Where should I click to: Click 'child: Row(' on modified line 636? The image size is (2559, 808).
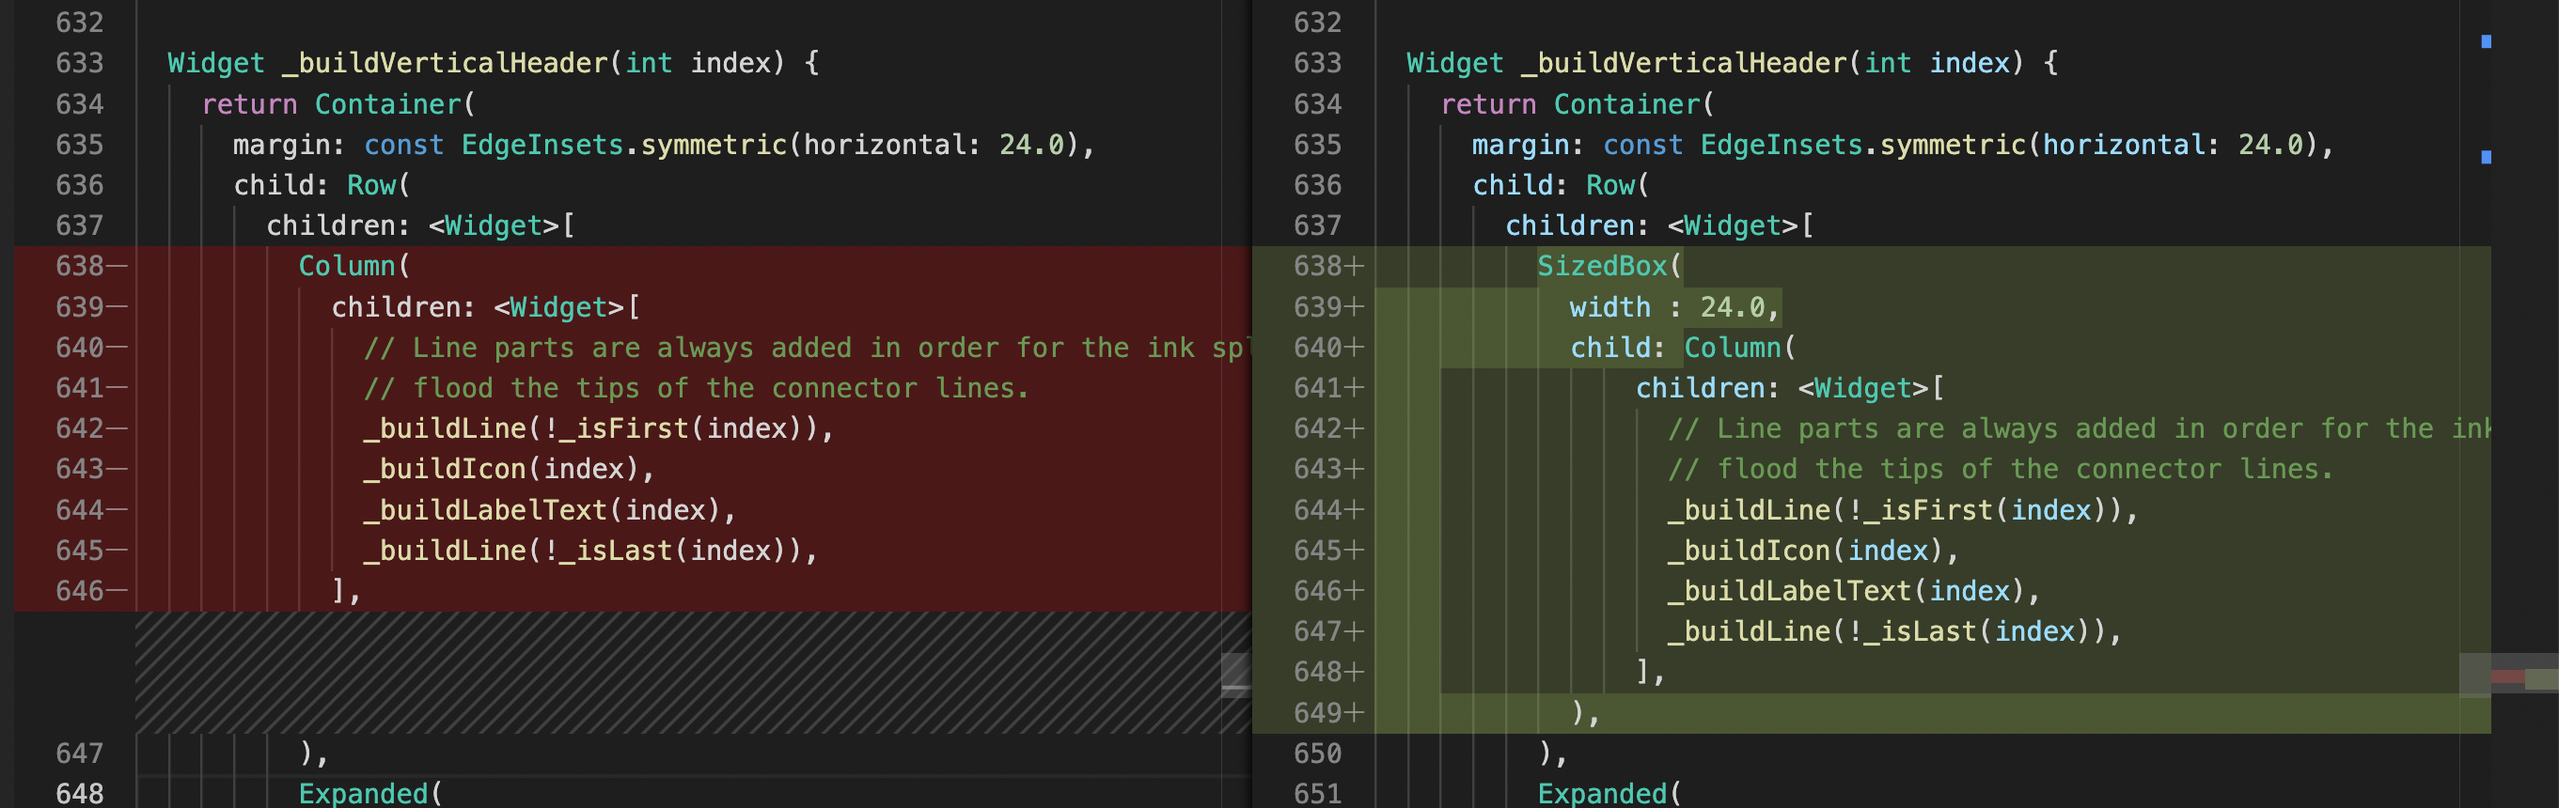click(1561, 185)
